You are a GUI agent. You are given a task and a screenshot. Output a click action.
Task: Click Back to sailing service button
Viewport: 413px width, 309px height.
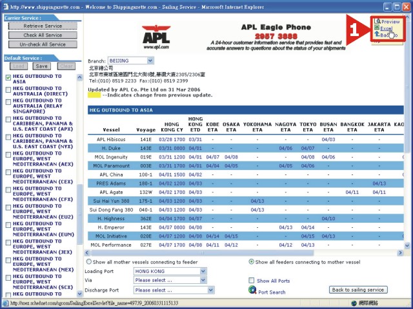click(358, 290)
